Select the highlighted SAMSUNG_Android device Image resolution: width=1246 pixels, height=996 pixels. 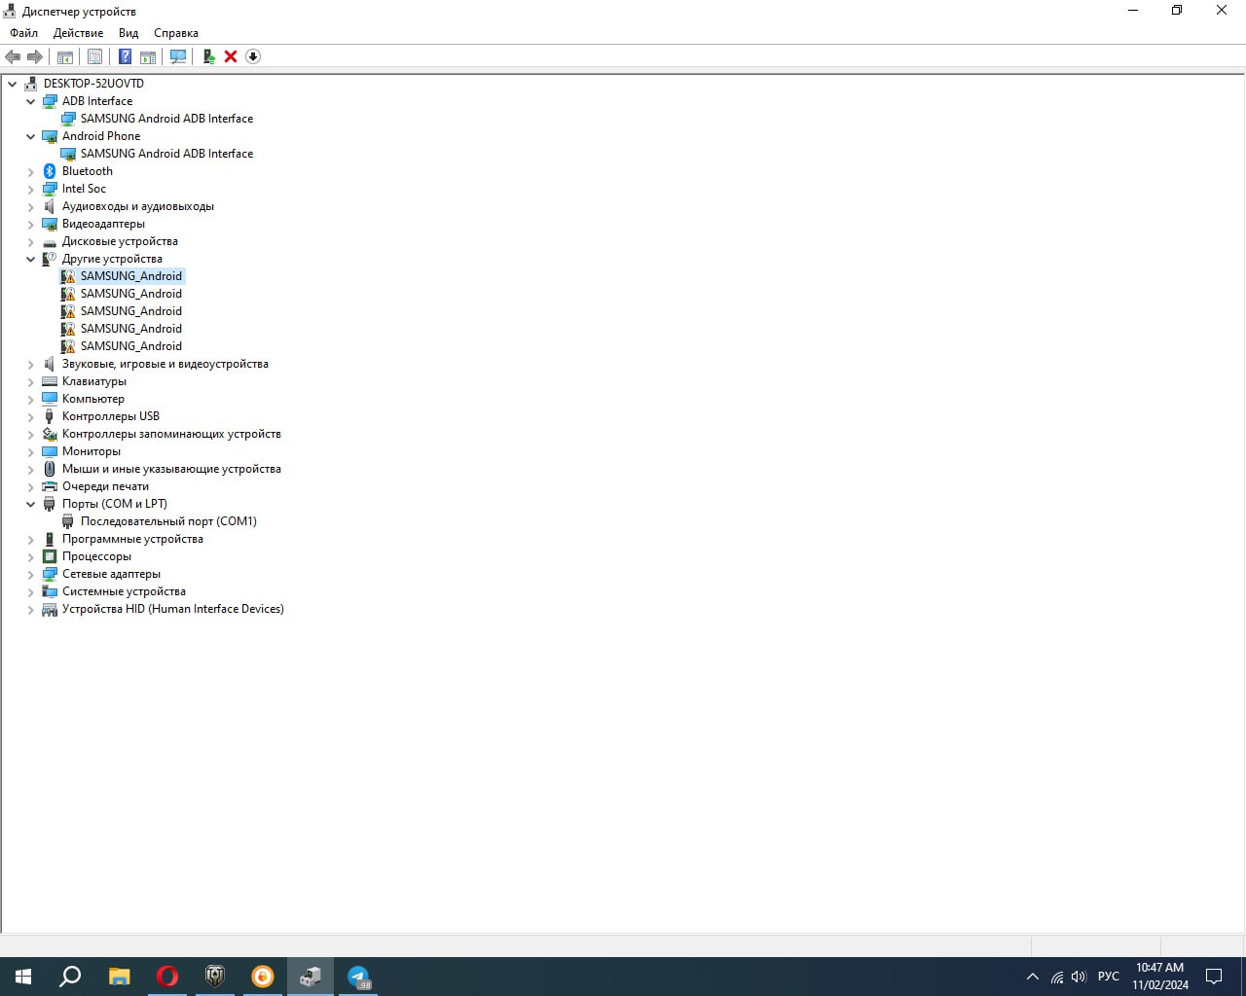tap(131, 276)
